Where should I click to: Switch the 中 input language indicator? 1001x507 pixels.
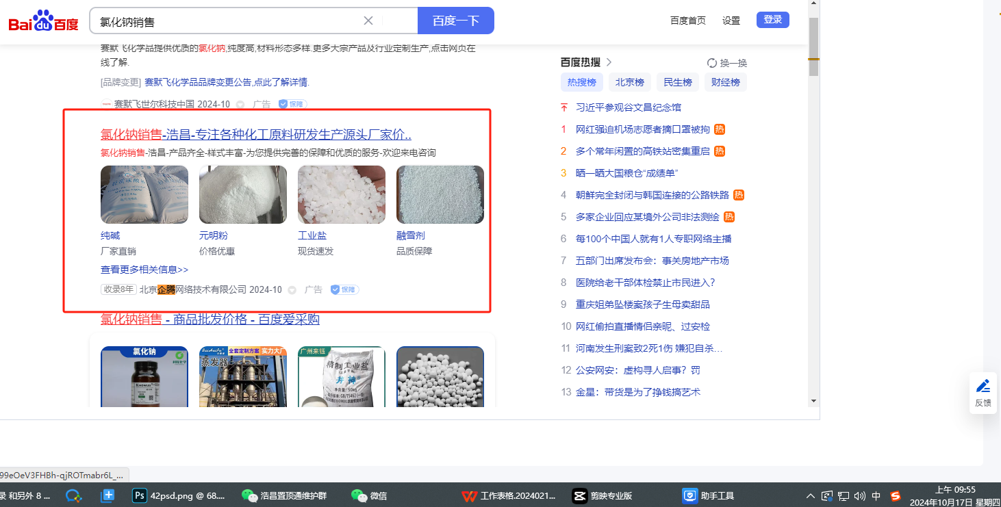coord(876,496)
